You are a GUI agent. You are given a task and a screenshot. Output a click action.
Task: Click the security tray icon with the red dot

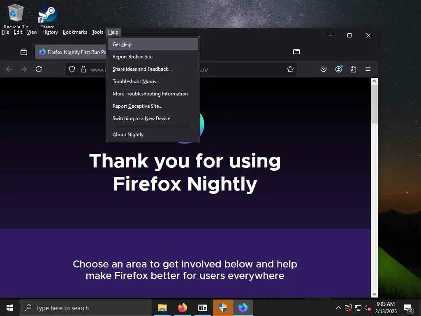348,308
